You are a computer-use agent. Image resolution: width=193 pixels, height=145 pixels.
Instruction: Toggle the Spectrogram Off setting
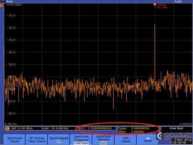(59, 140)
